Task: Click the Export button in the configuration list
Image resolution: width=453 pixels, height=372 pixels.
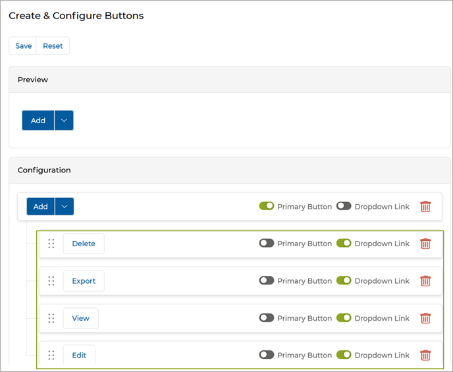Action: [x=84, y=281]
